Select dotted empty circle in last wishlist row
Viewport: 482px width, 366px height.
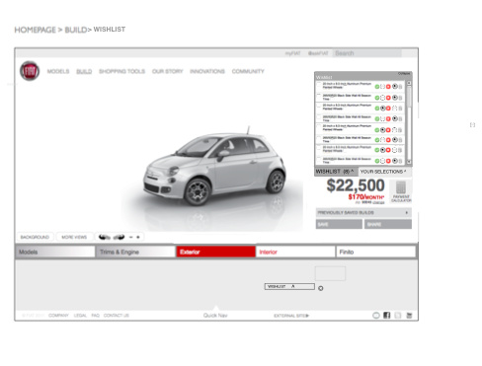(x=382, y=161)
